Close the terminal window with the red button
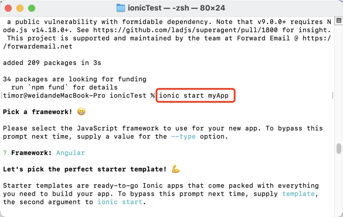The width and height of the screenshot is (343, 217). [x=8, y=8]
